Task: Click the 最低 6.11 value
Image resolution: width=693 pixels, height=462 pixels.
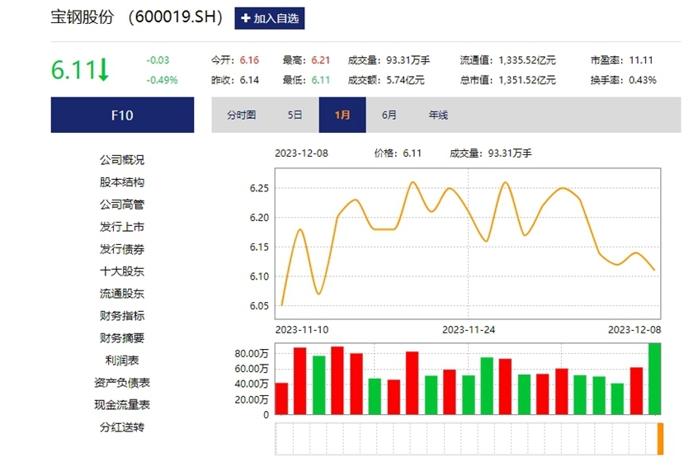Action: (320, 80)
